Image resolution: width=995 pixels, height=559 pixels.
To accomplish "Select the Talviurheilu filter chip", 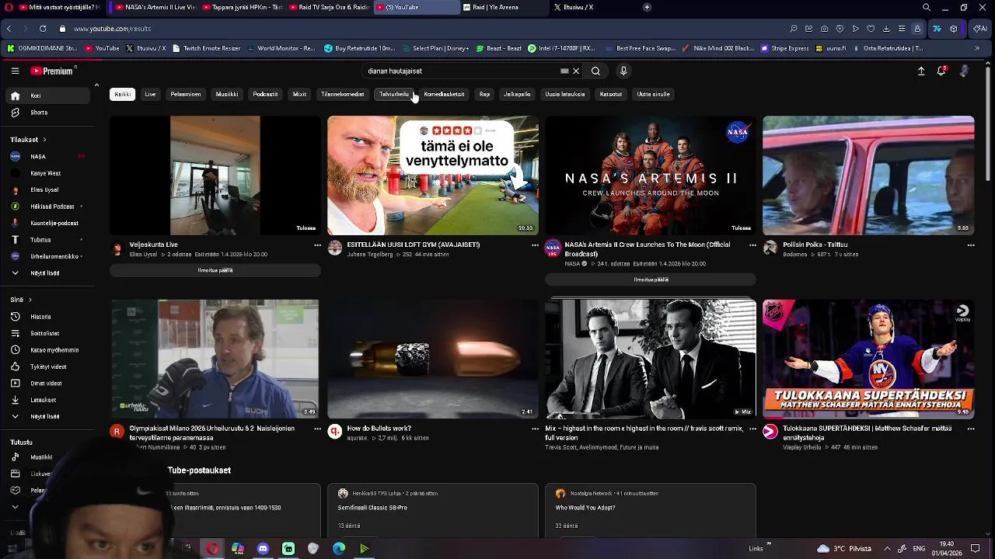I will click(x=394, y=94).
